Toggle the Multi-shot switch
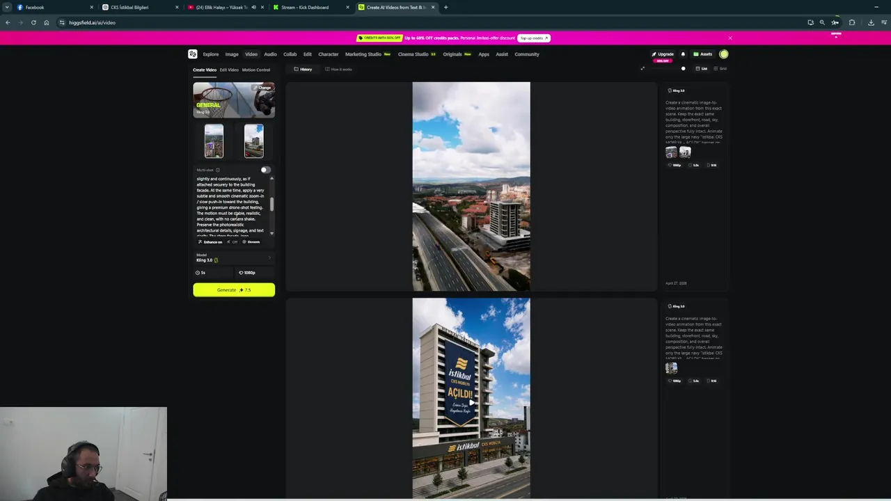This screenshot has height=501, width=891. click(265, 170)
